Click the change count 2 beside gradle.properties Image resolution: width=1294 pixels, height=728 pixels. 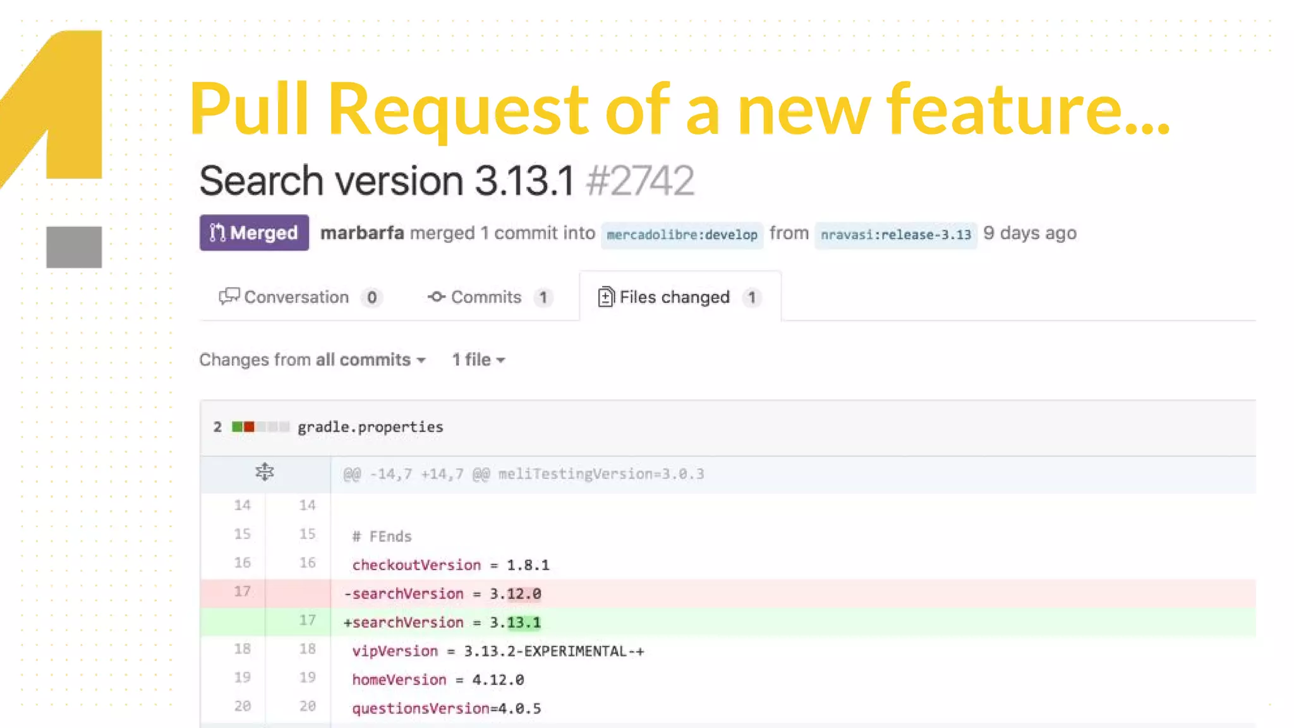tap(217, 427)
